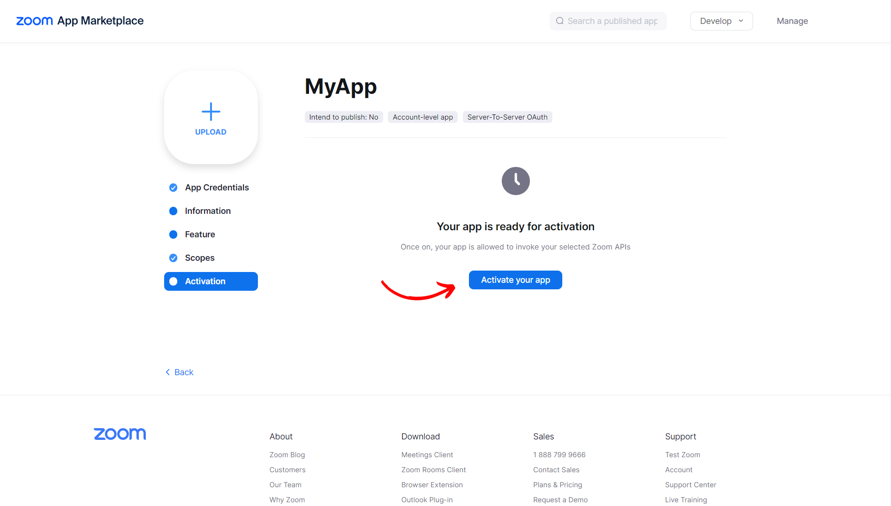Open Outlook Plug-in link
This screenshot has height=506, width=891.
pos(427,500)
